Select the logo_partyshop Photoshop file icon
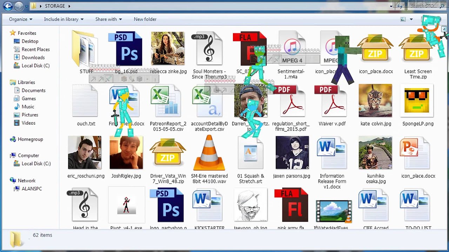The image size is (449, 252). click(x=167, y=205)
